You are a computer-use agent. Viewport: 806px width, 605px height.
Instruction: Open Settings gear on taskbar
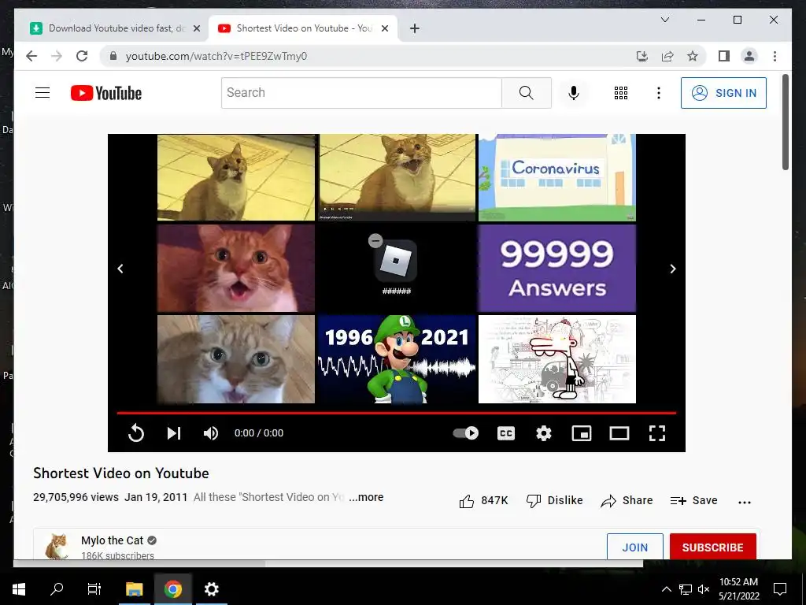211,589
